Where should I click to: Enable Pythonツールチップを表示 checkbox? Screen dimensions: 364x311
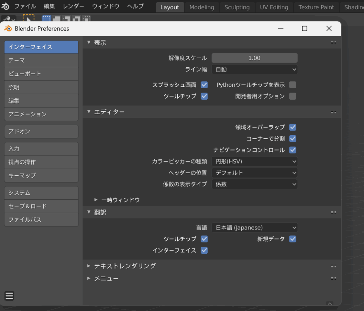pos(293,85)
